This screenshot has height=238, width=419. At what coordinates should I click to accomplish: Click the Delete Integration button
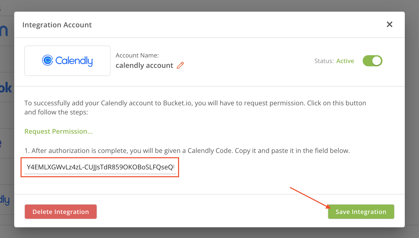point(61,212)
